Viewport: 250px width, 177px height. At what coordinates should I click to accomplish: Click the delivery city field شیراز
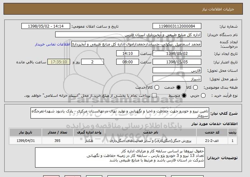click(177, 79)
